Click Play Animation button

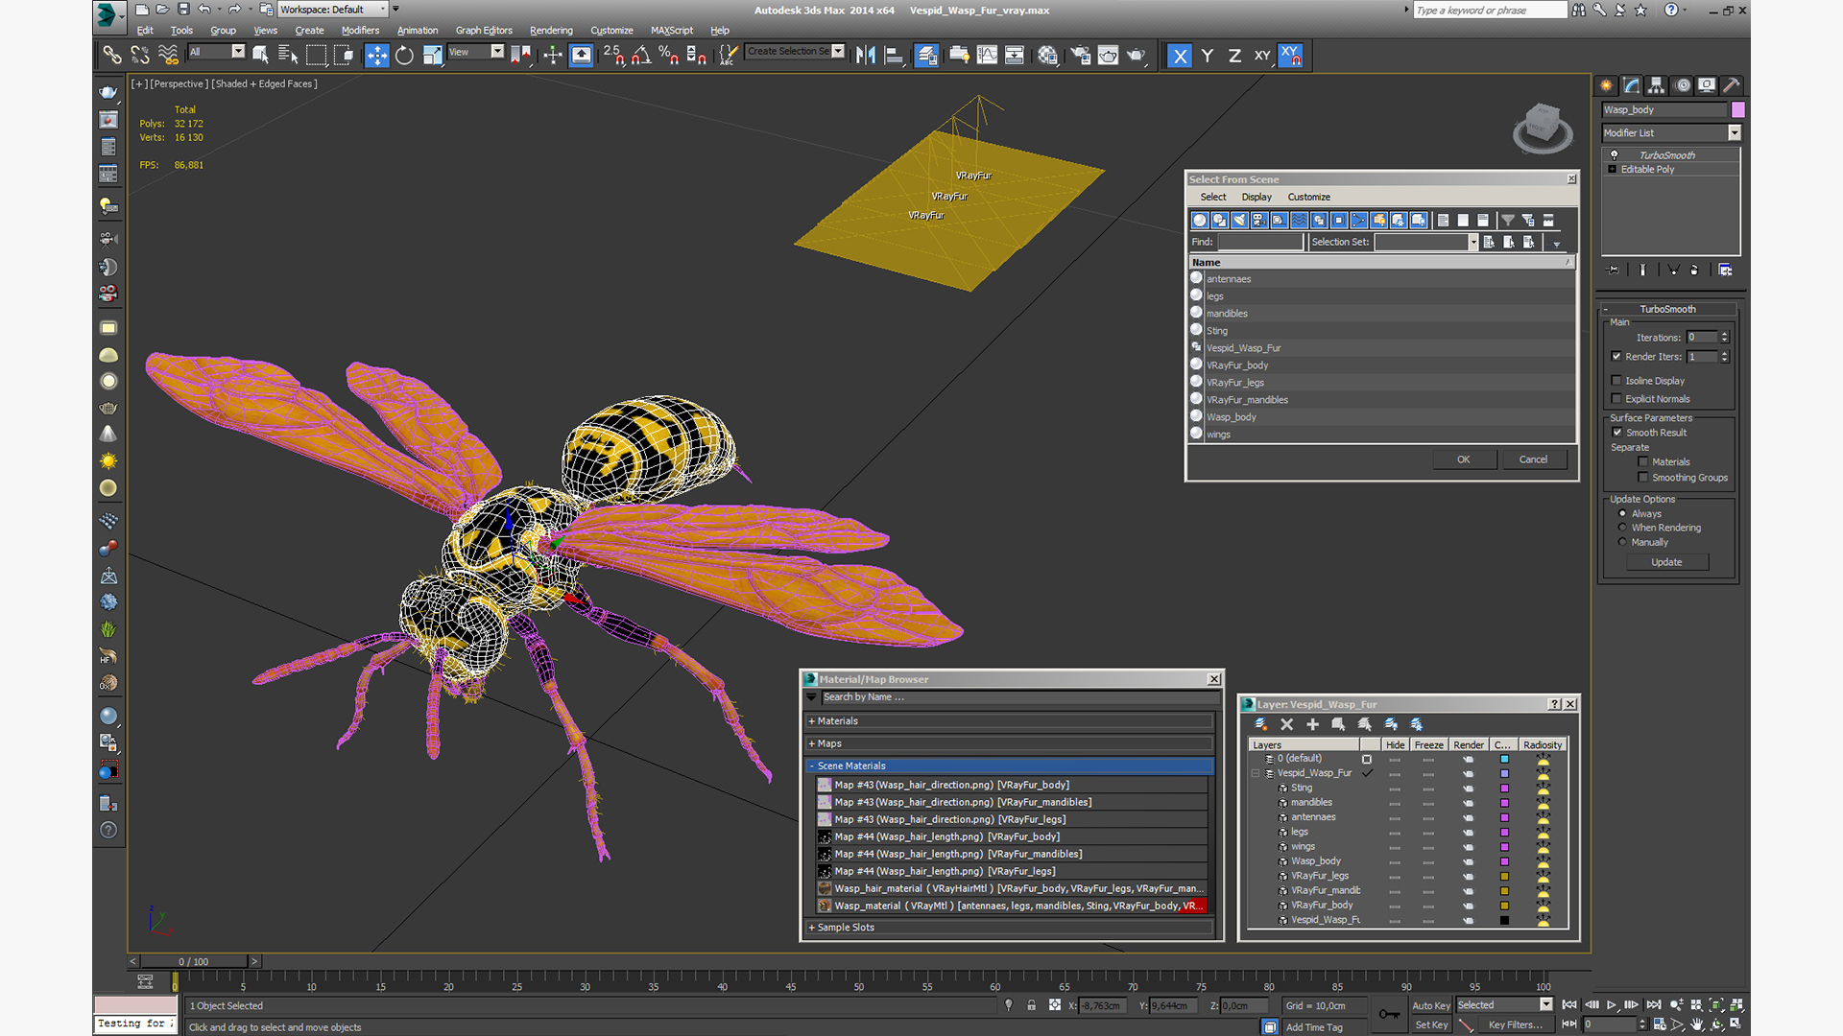[1612, 1004]
